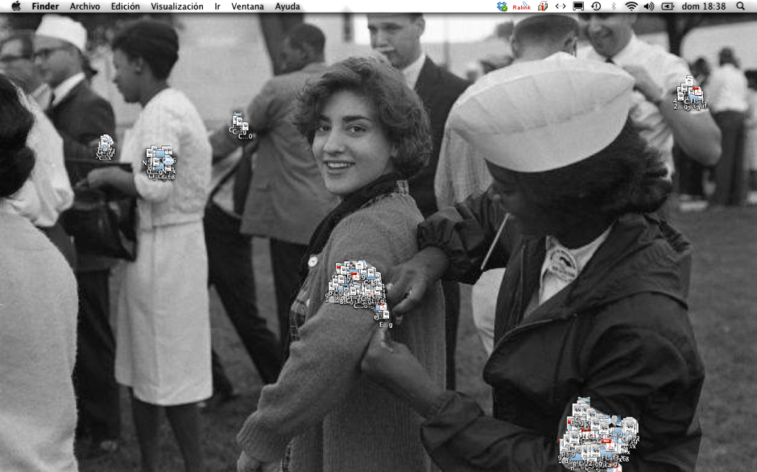This screenshot has width=757, height=472.
Task: Open the blue folder icon in the left desktop cluster
Action: 160,154
